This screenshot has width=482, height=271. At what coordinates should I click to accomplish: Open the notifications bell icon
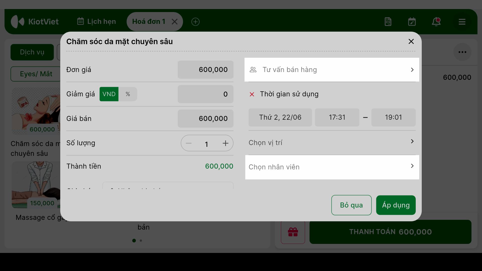pos(436,22)
